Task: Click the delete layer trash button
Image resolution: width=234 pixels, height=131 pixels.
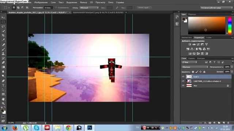Action: [x=228, y=123]
